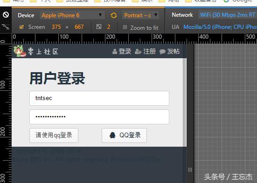This screenshot has height=183, width=257.
Task: Click the Network label text
Action: (x=182, y=15)
